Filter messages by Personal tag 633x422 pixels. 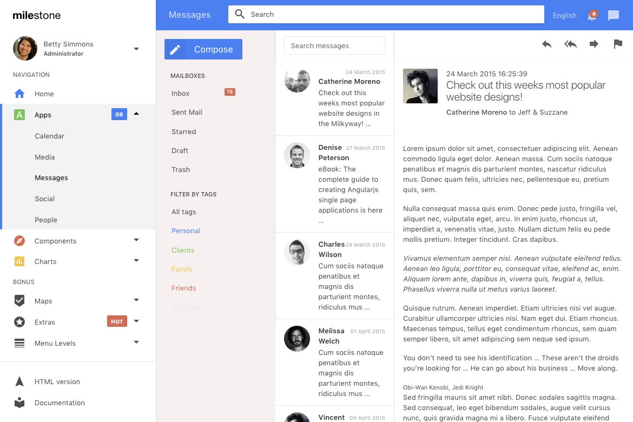pyautogui.click(x=186, y=230)
